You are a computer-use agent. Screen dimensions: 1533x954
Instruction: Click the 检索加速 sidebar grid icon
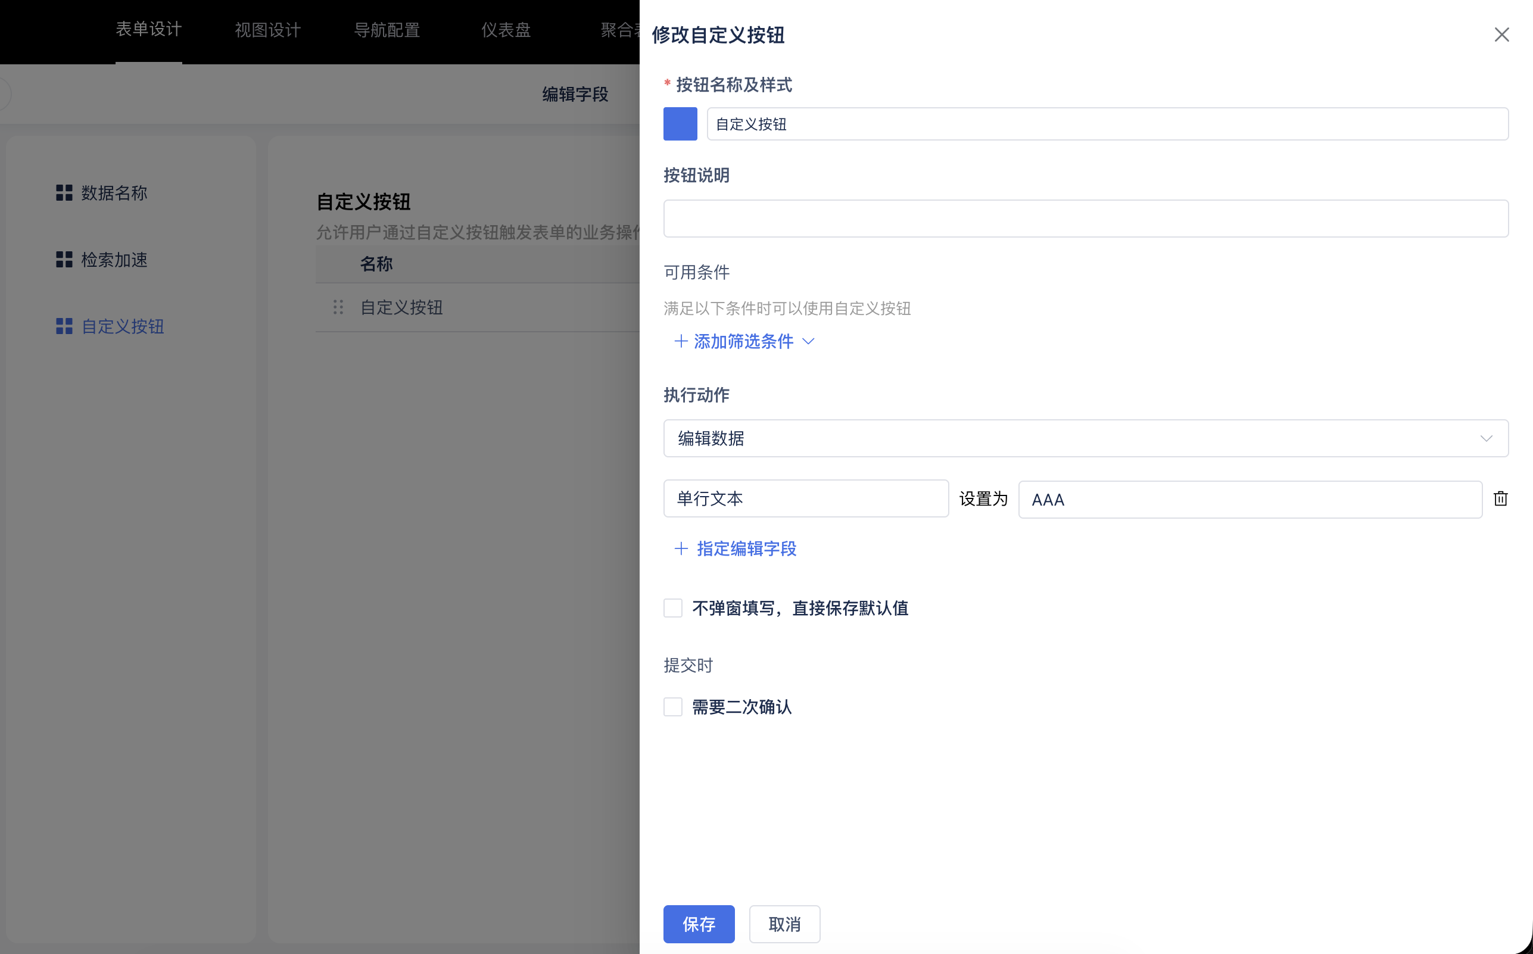64,259
